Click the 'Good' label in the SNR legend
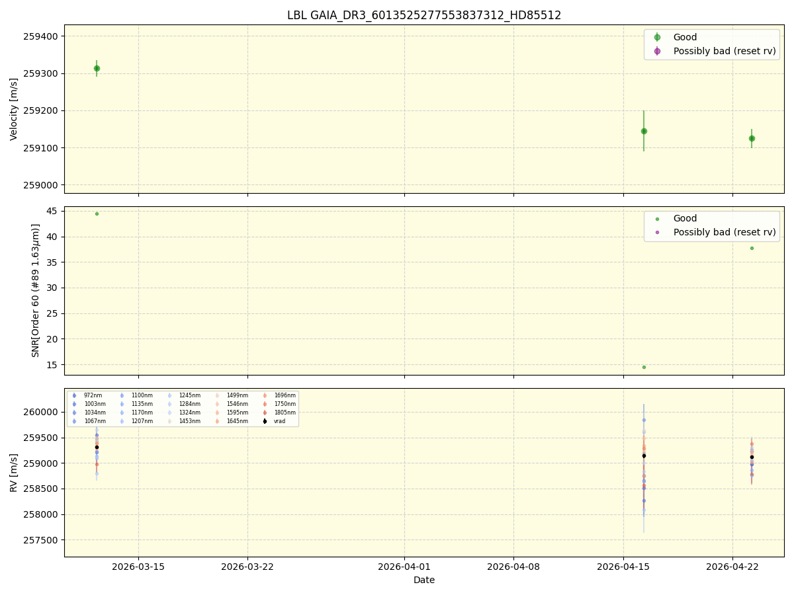The image size is (794, 595). pos(685,219)
